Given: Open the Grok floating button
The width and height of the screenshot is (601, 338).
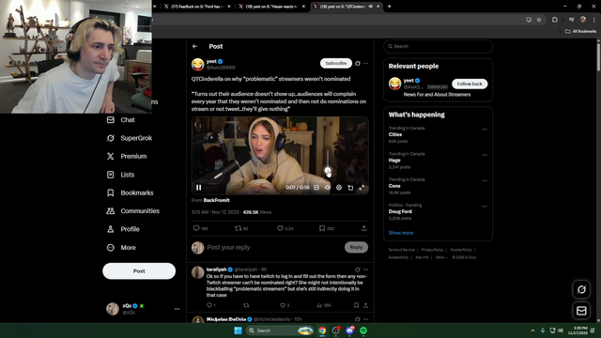Looking at the screenshot, I should 581,289.
